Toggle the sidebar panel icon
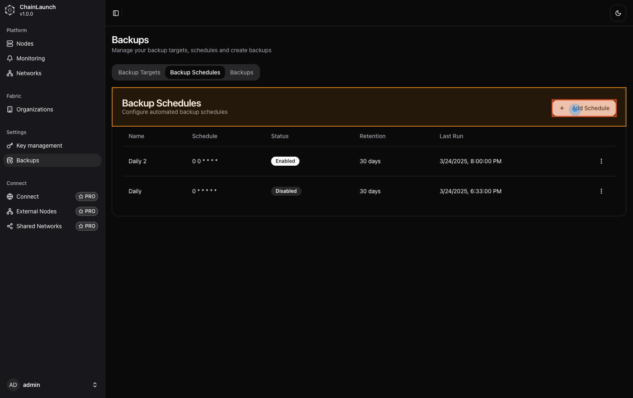The image size is (633, 398). 116,13
